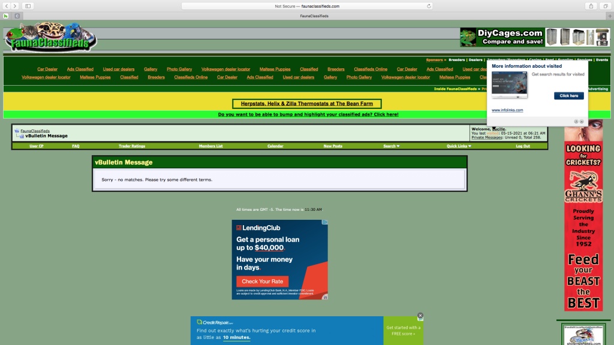Click the Safari forward arrow
614x345 pixels.
pyautogui.click(x=15, y=6)
